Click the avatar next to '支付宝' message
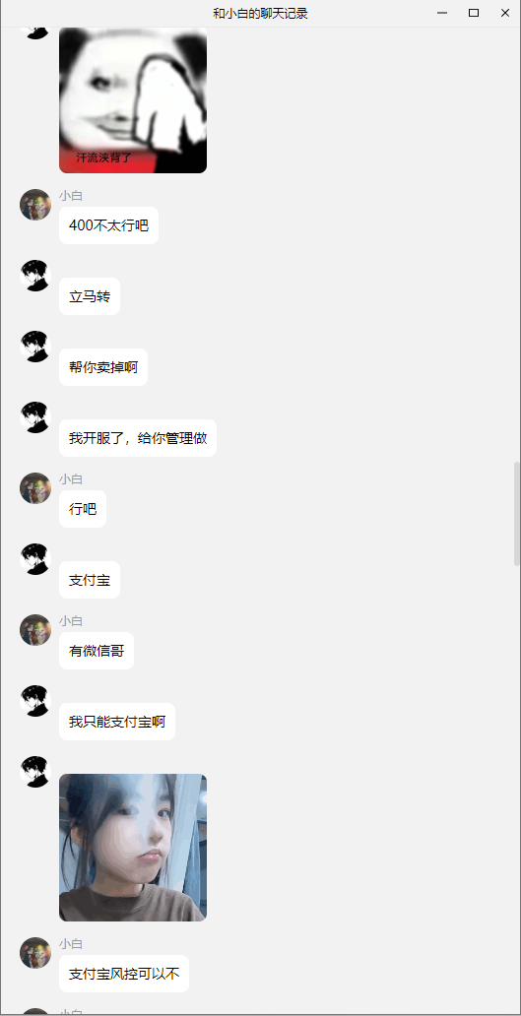The width and height of the screenshot is (521, 1016). click(x=35, y=559)
